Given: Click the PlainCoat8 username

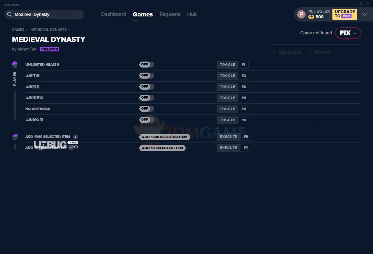Looking at the screenshot, I should (319, 12).
